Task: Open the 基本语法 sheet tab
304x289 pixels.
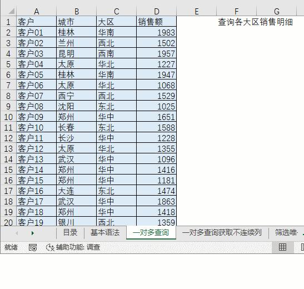Action: point(105,232)
